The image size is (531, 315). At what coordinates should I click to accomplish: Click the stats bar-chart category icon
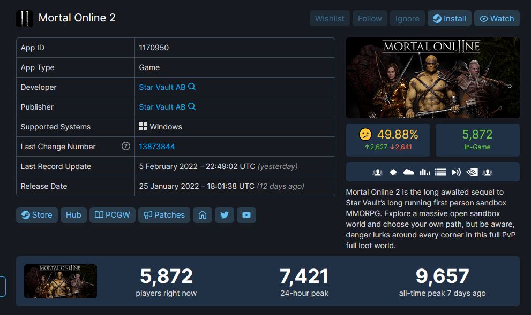click(425, 172)
